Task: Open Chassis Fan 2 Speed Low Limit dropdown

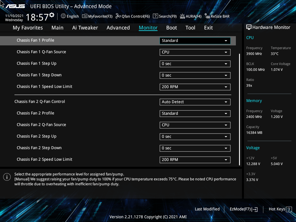Action: click(195, 160)
